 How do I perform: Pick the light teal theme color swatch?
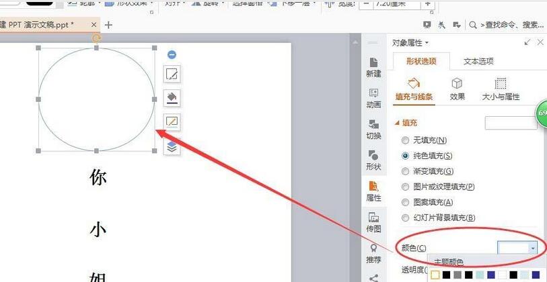(x=479, y=275)
